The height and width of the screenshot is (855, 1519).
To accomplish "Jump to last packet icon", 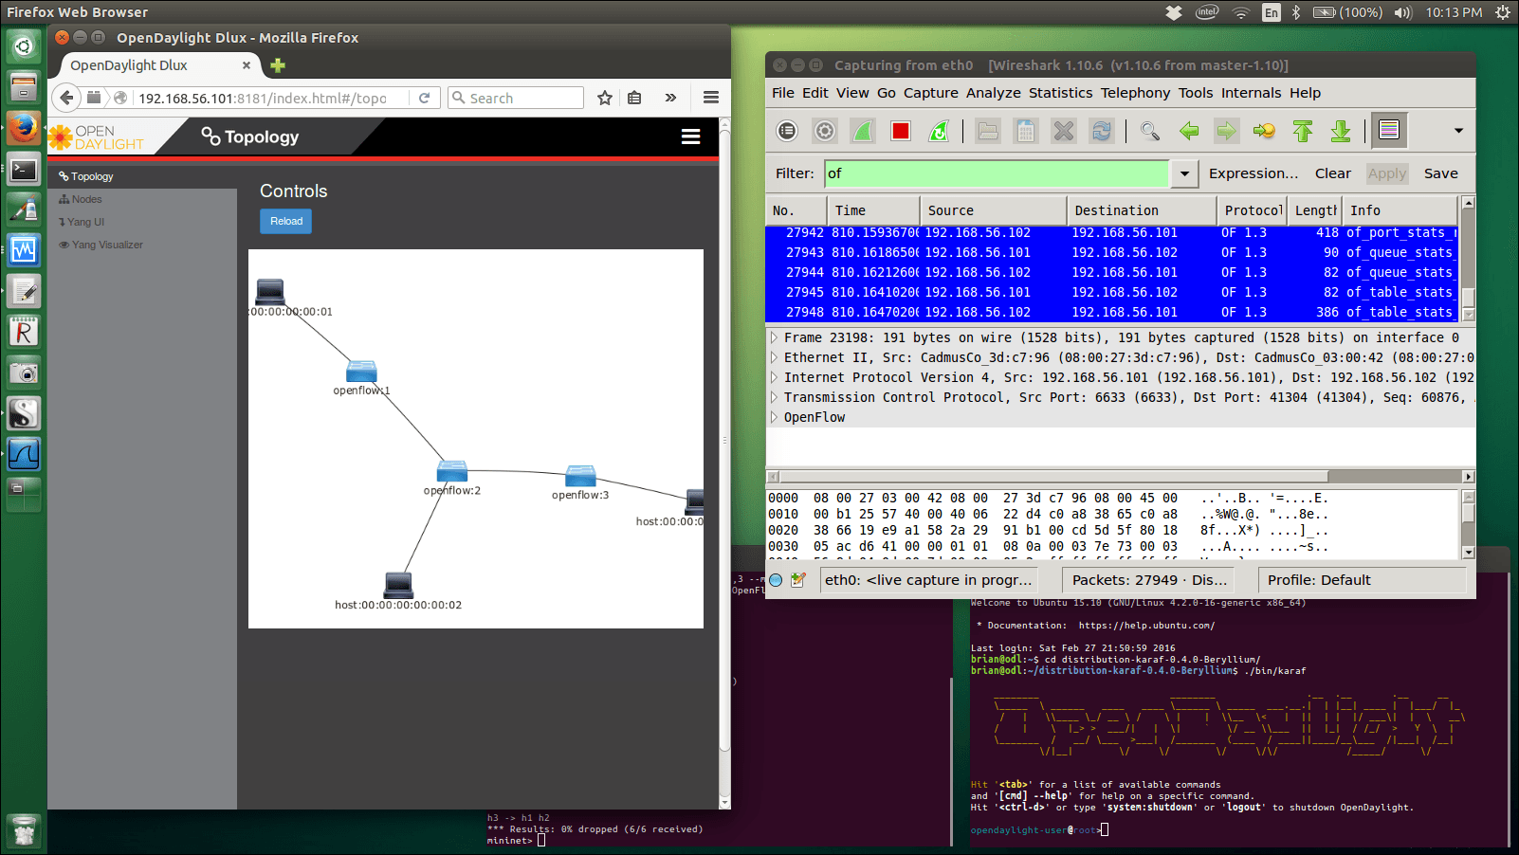I will click(1341, 131).
